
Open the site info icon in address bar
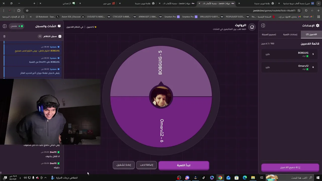pos(299,11)
